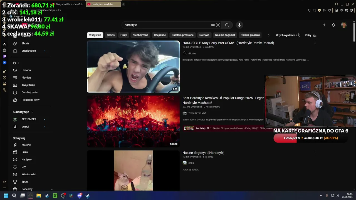Open File Explorer from the taskbar
This screenshot has height=200, width=356.
(39, 196)
